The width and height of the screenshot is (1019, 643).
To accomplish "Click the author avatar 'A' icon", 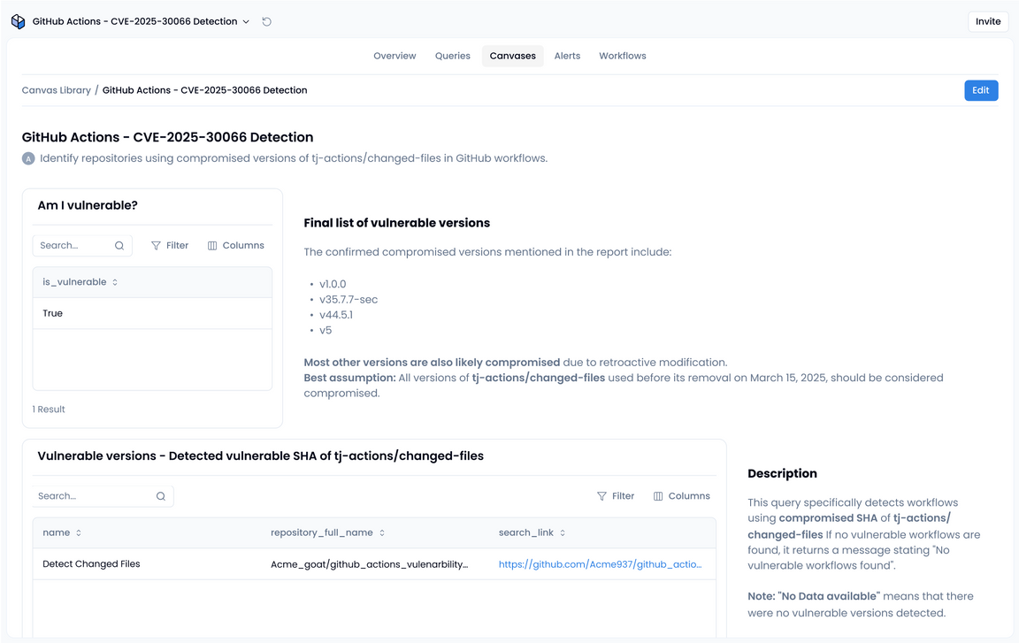I will pos(28,158).
